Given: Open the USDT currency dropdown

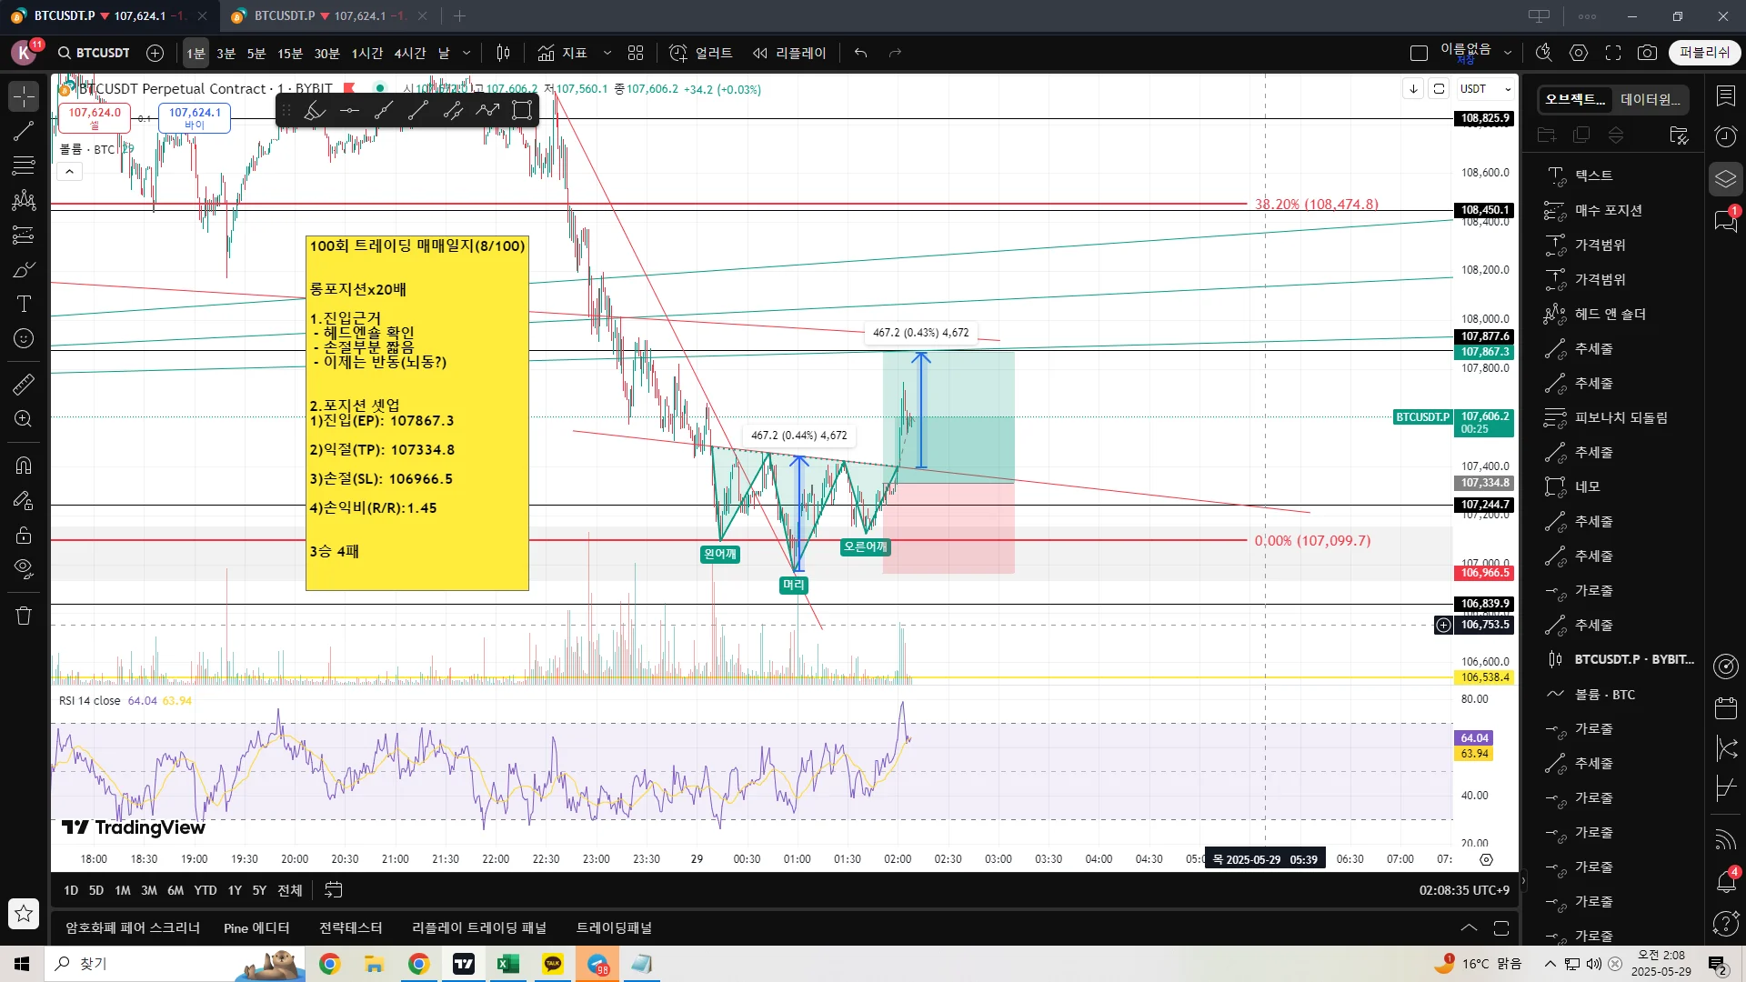Looking at the screenshot, I should click(x=1485, y=89).
